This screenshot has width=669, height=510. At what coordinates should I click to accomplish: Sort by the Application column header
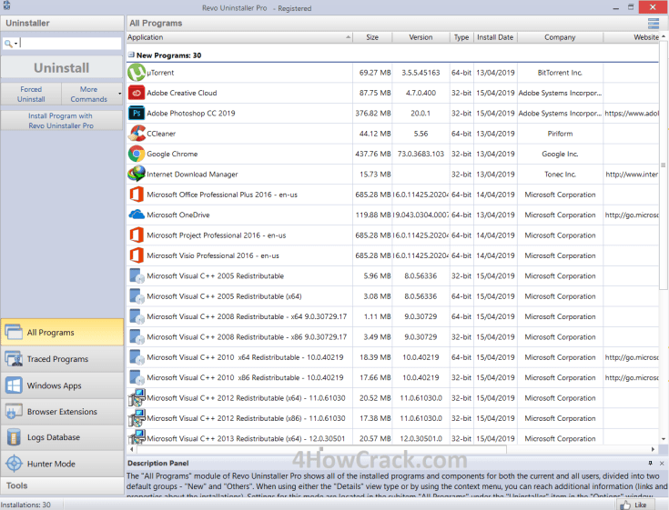239,37
